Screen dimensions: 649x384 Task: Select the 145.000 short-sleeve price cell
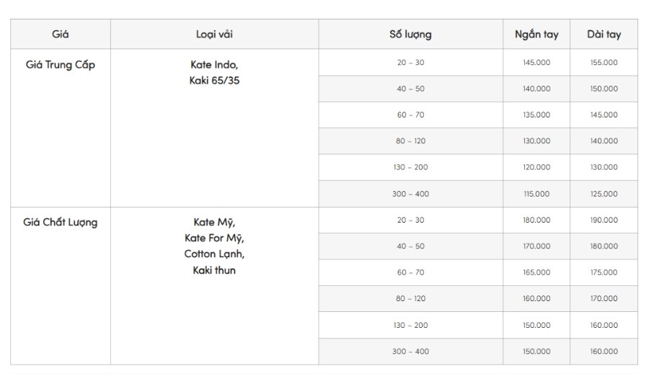537,63
